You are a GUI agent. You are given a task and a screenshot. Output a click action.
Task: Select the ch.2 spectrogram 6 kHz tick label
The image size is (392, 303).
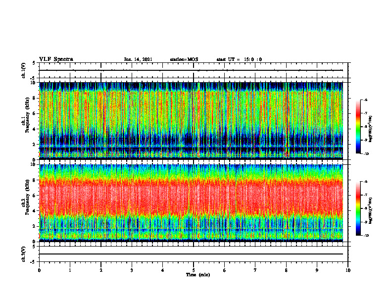pyautogui.click(x=35, y=196)
